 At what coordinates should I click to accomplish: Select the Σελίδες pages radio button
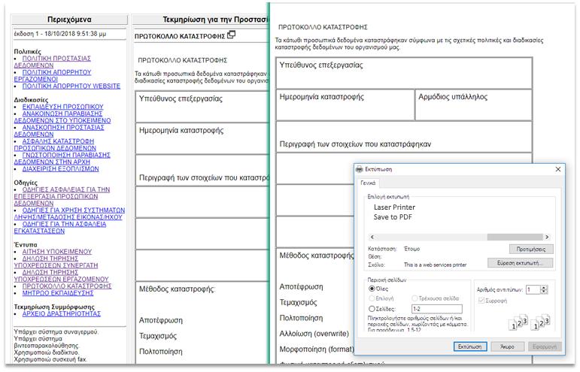pos(372,308)
